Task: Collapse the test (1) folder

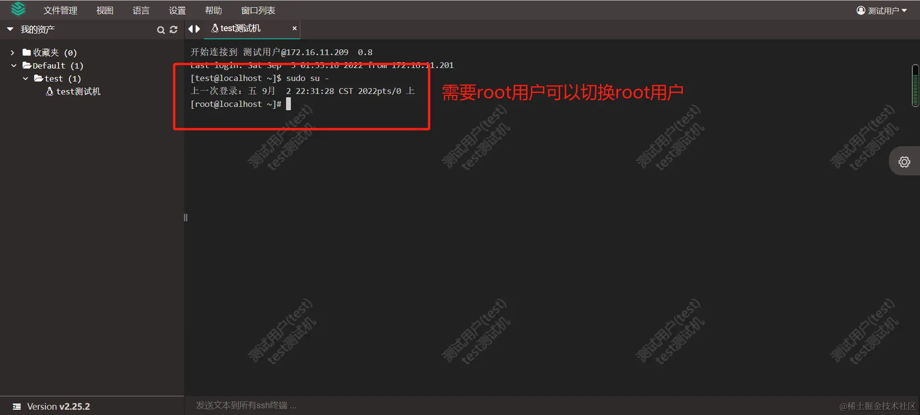Action: tap(25, 79)
